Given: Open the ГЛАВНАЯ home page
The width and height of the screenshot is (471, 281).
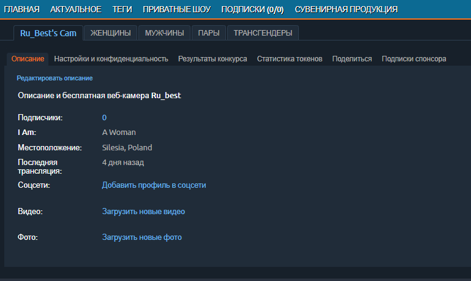Looking at the screenshot, I should point(22,9).
